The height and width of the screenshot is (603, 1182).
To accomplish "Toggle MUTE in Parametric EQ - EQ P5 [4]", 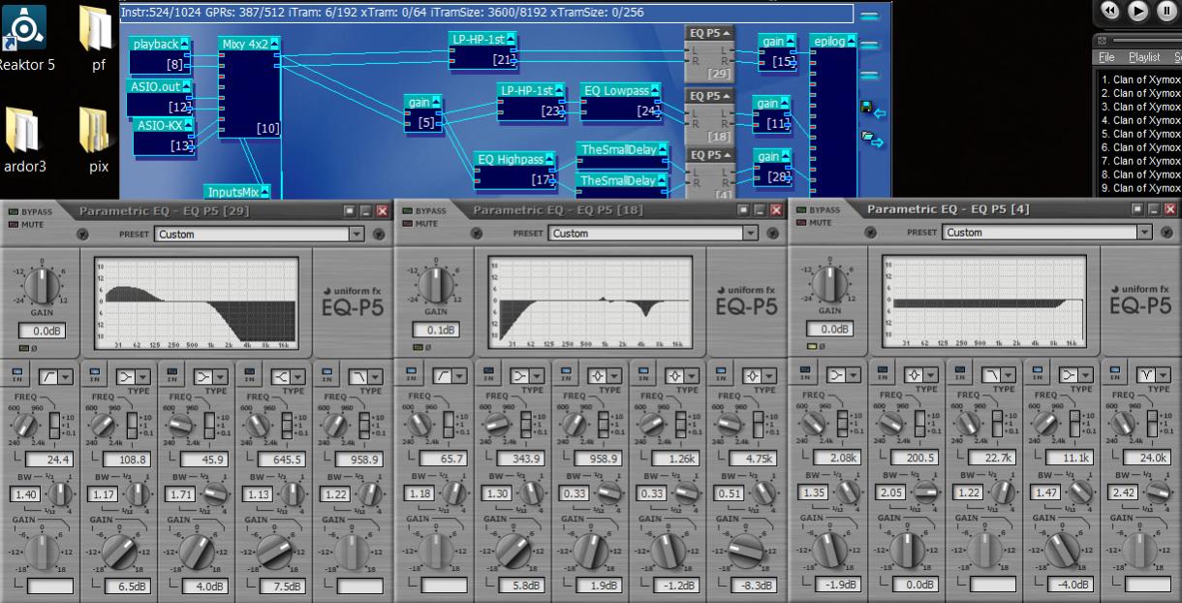I will pos(799,224).
